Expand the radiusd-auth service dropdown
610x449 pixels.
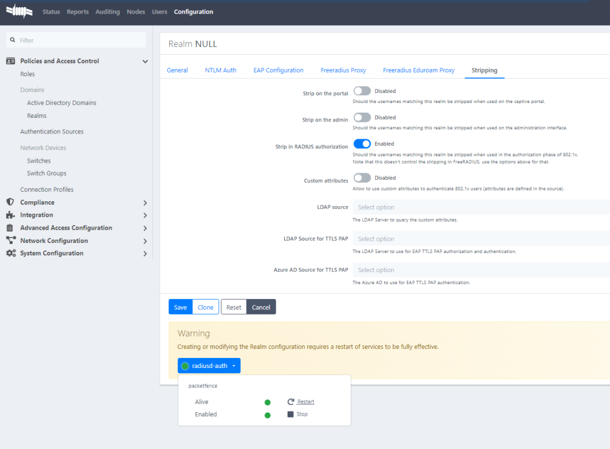coord(209,366)
